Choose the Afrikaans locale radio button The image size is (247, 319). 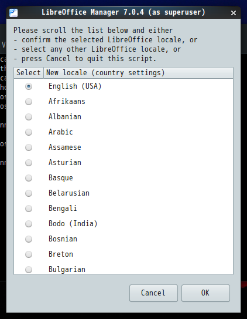tap(29, 102)
